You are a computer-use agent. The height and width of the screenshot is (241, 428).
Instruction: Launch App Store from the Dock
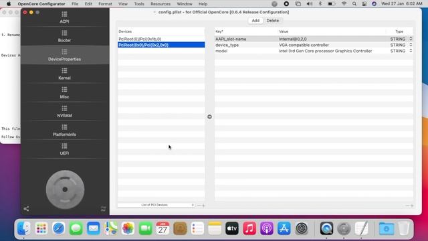click(284, 228)
